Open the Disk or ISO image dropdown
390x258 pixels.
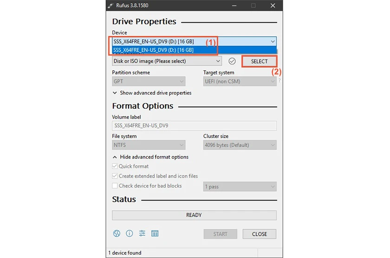[x=167, y=61]
